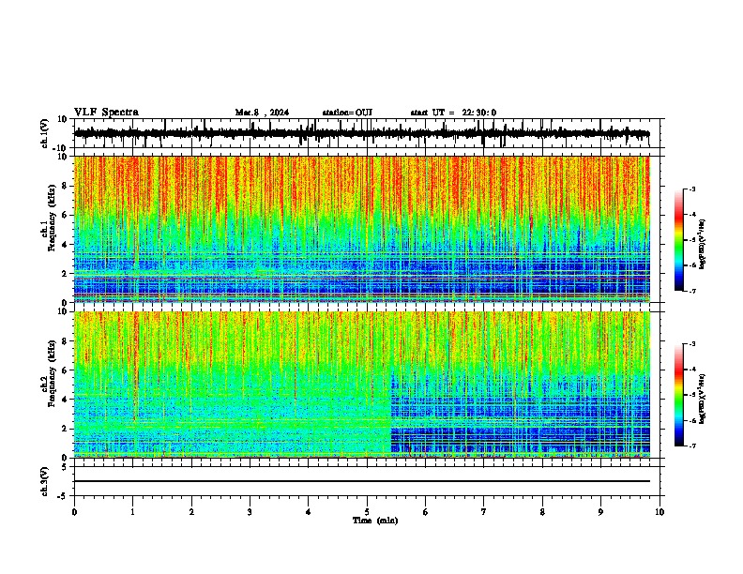The image size is (743, 574).
Task: Click the 'Time (min)' axis label
Action: coord(375,521)
